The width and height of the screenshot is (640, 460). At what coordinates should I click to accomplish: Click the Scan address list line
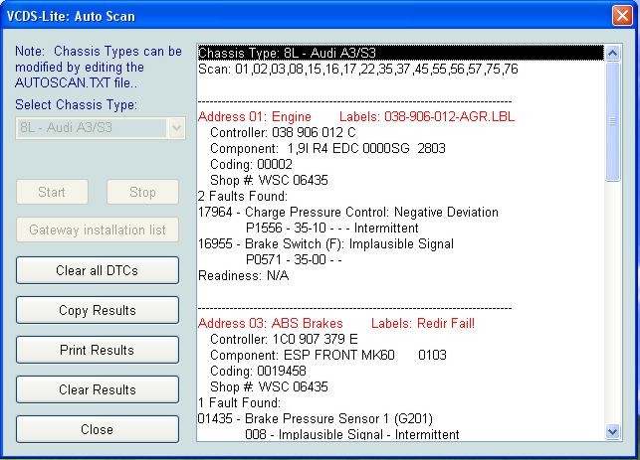(358, 69)
